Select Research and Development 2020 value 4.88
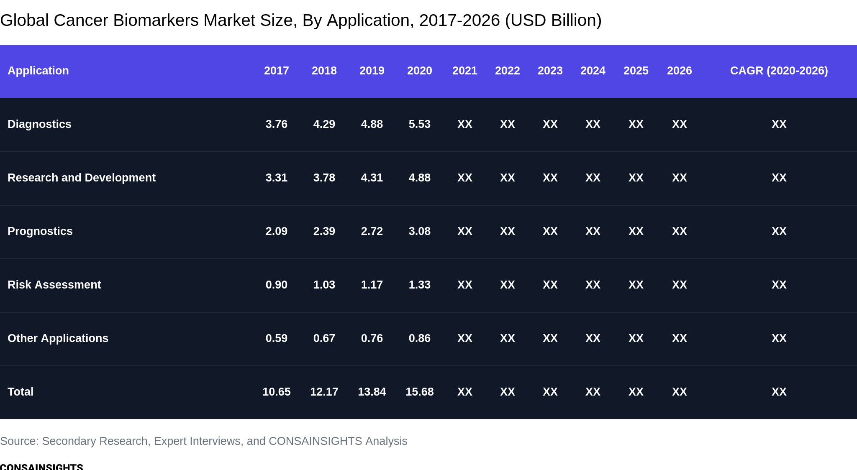The width and height of the screenshot is (857, 470). pos(420,178)
